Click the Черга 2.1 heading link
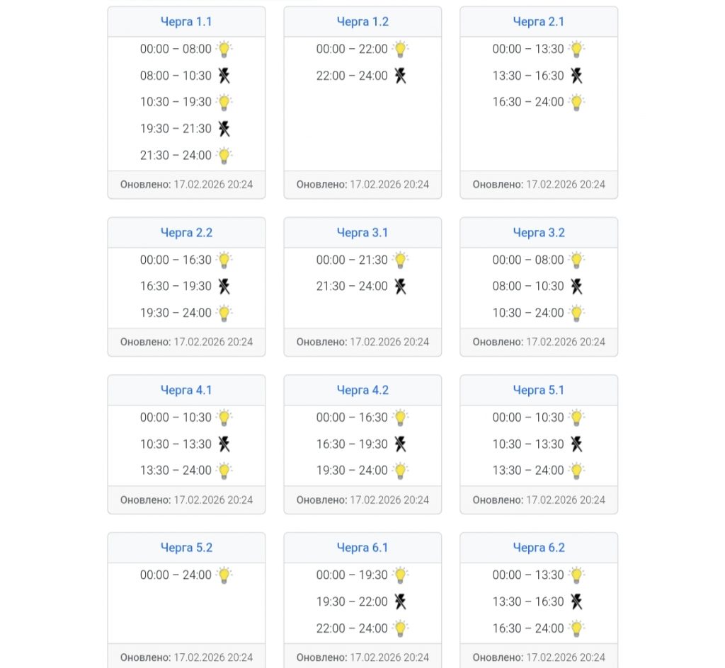 (539, 22)
